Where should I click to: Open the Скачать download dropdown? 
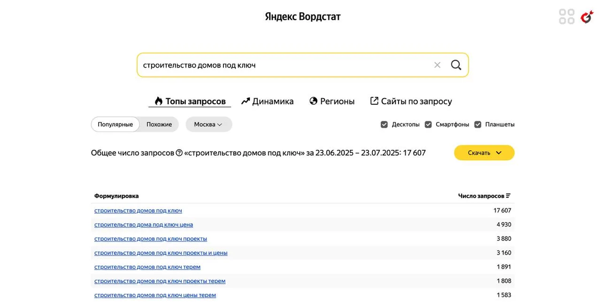pos(484,153)
